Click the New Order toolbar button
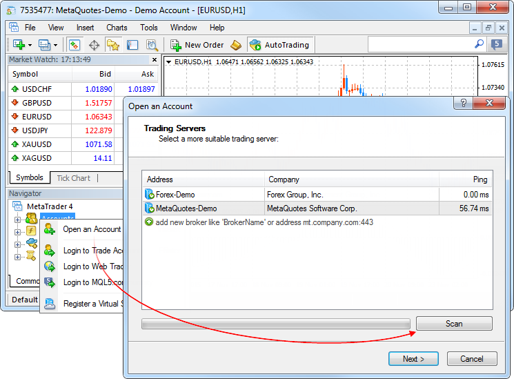The image size is (514, 379). pyautogui.click(x=197, y=45)
